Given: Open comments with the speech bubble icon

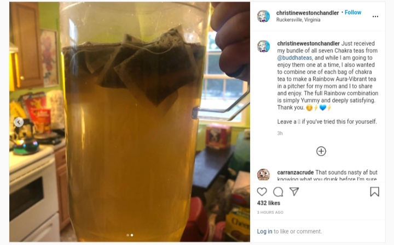Looking at the screenshot, I should [278, 192].
